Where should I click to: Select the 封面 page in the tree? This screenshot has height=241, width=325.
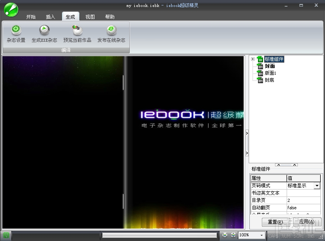point(270,66)
